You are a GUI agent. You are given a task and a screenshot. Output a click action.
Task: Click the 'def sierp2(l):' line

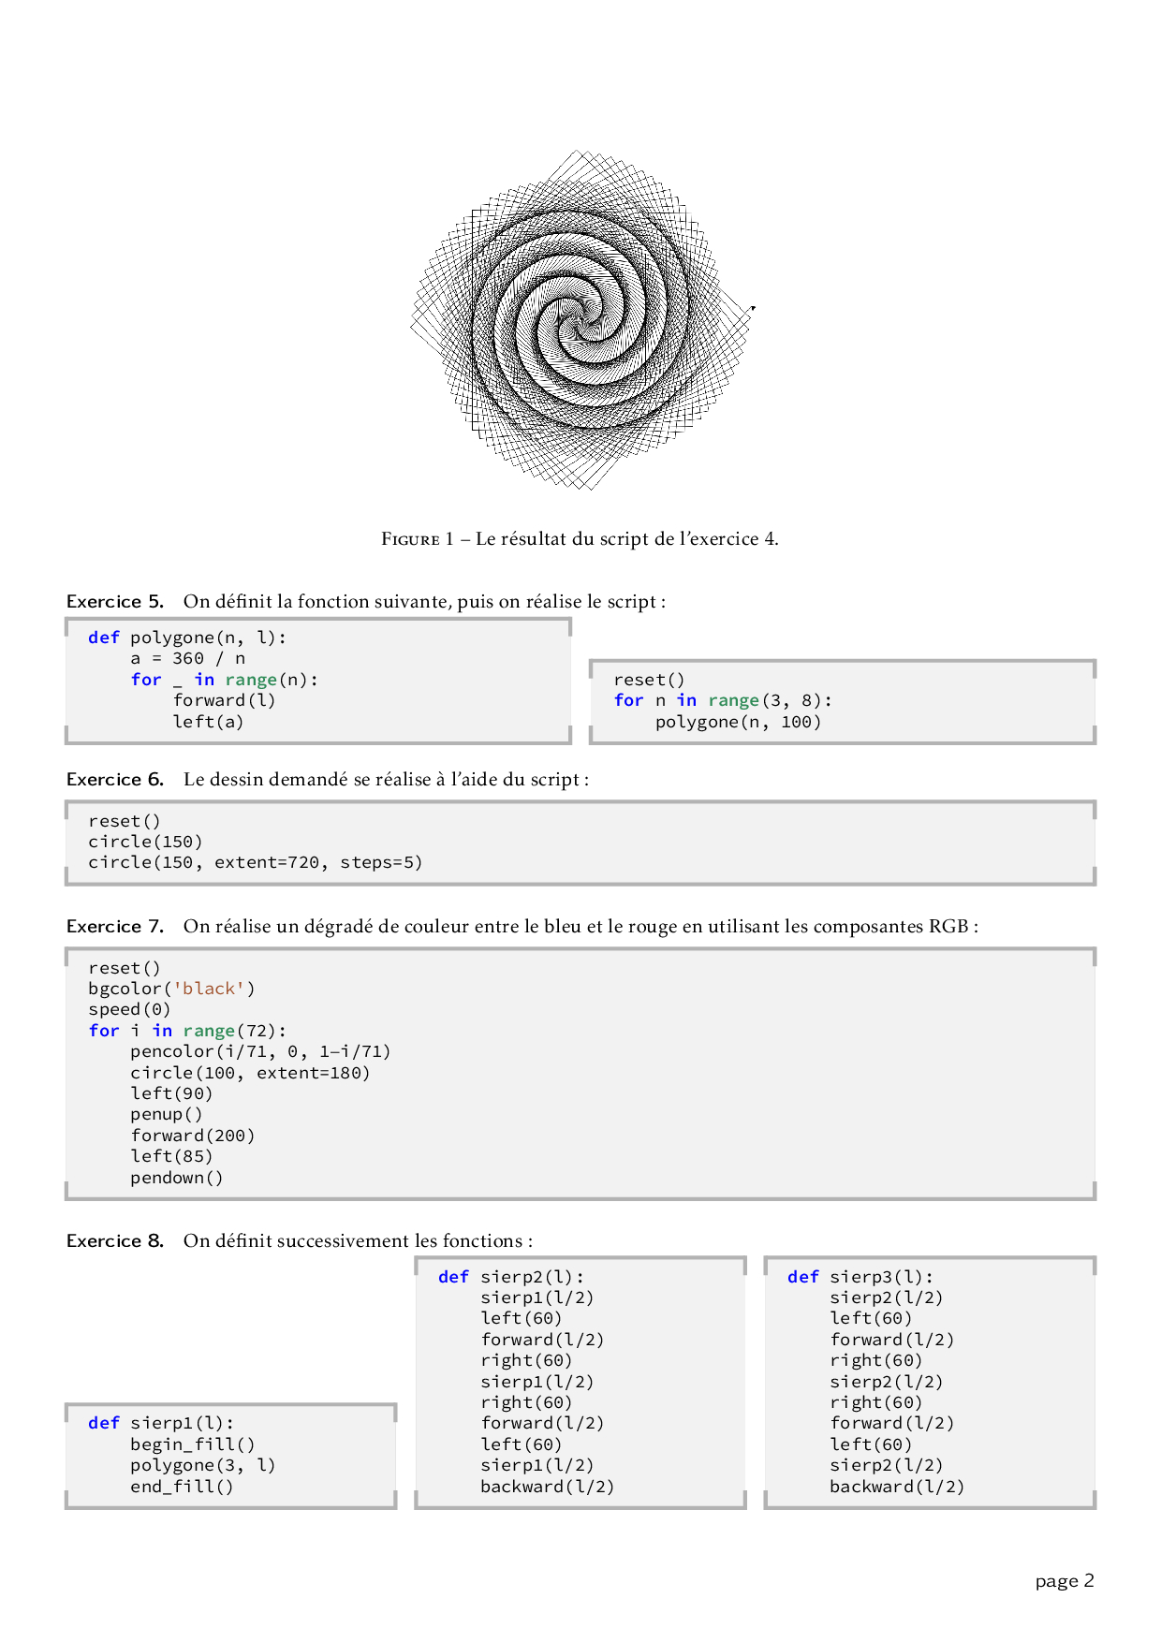click(x=511, y=1277)
